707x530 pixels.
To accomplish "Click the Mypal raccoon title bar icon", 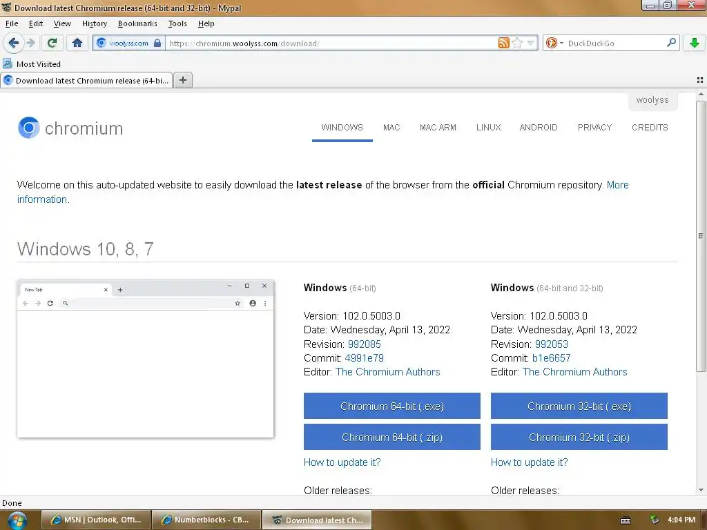I will point(6,8).
